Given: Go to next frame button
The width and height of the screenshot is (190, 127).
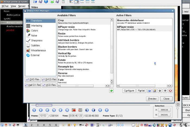Looking at the screenshot, I should pyautogui.click(x=54, y=110).
